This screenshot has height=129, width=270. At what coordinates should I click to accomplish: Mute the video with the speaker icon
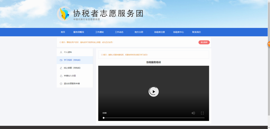[x=193, y=113]
